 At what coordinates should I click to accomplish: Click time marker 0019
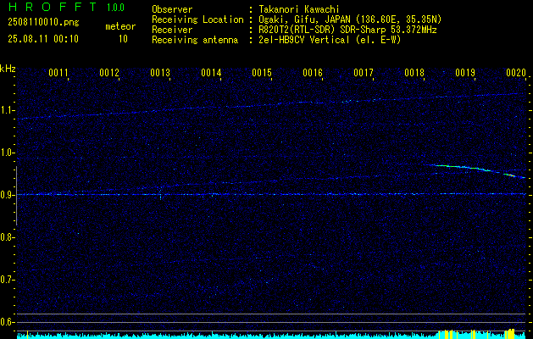(x=465, y=72)
